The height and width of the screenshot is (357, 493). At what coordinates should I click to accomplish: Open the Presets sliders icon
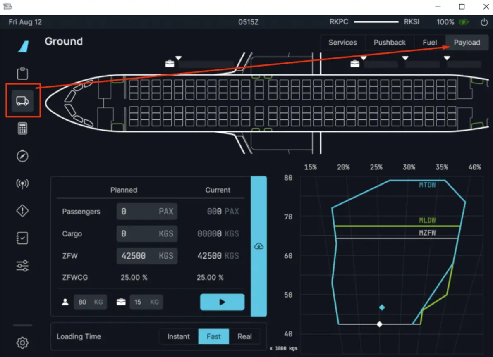(22, 266)
